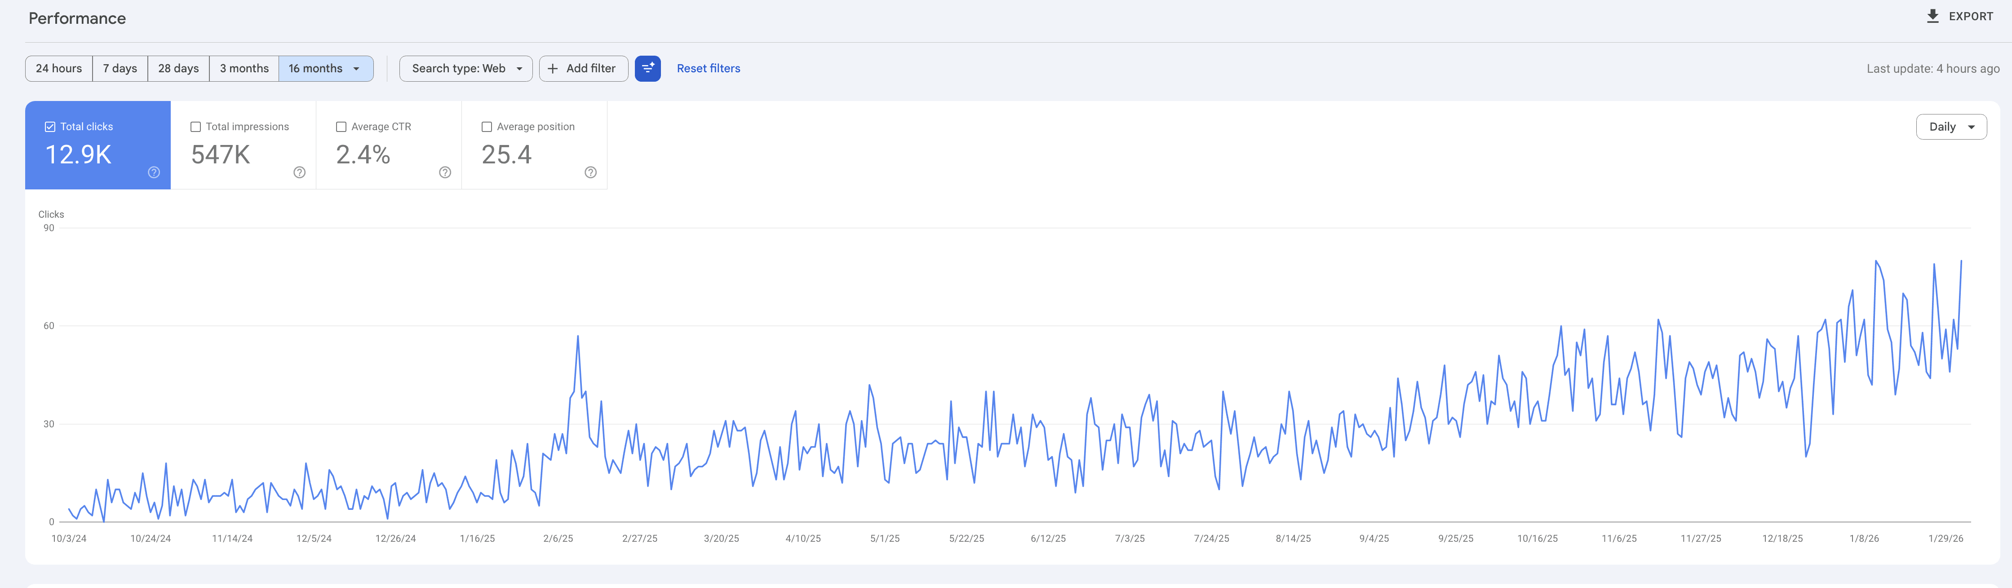2012x588 pixels.
Task: Open the 16 months date range dropdown
Action: [325, 69]
